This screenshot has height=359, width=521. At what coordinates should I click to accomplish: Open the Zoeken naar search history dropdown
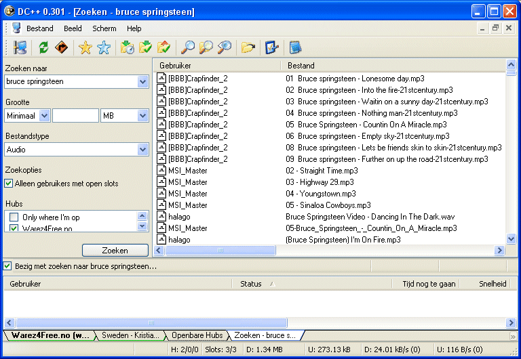pos(143,81)
